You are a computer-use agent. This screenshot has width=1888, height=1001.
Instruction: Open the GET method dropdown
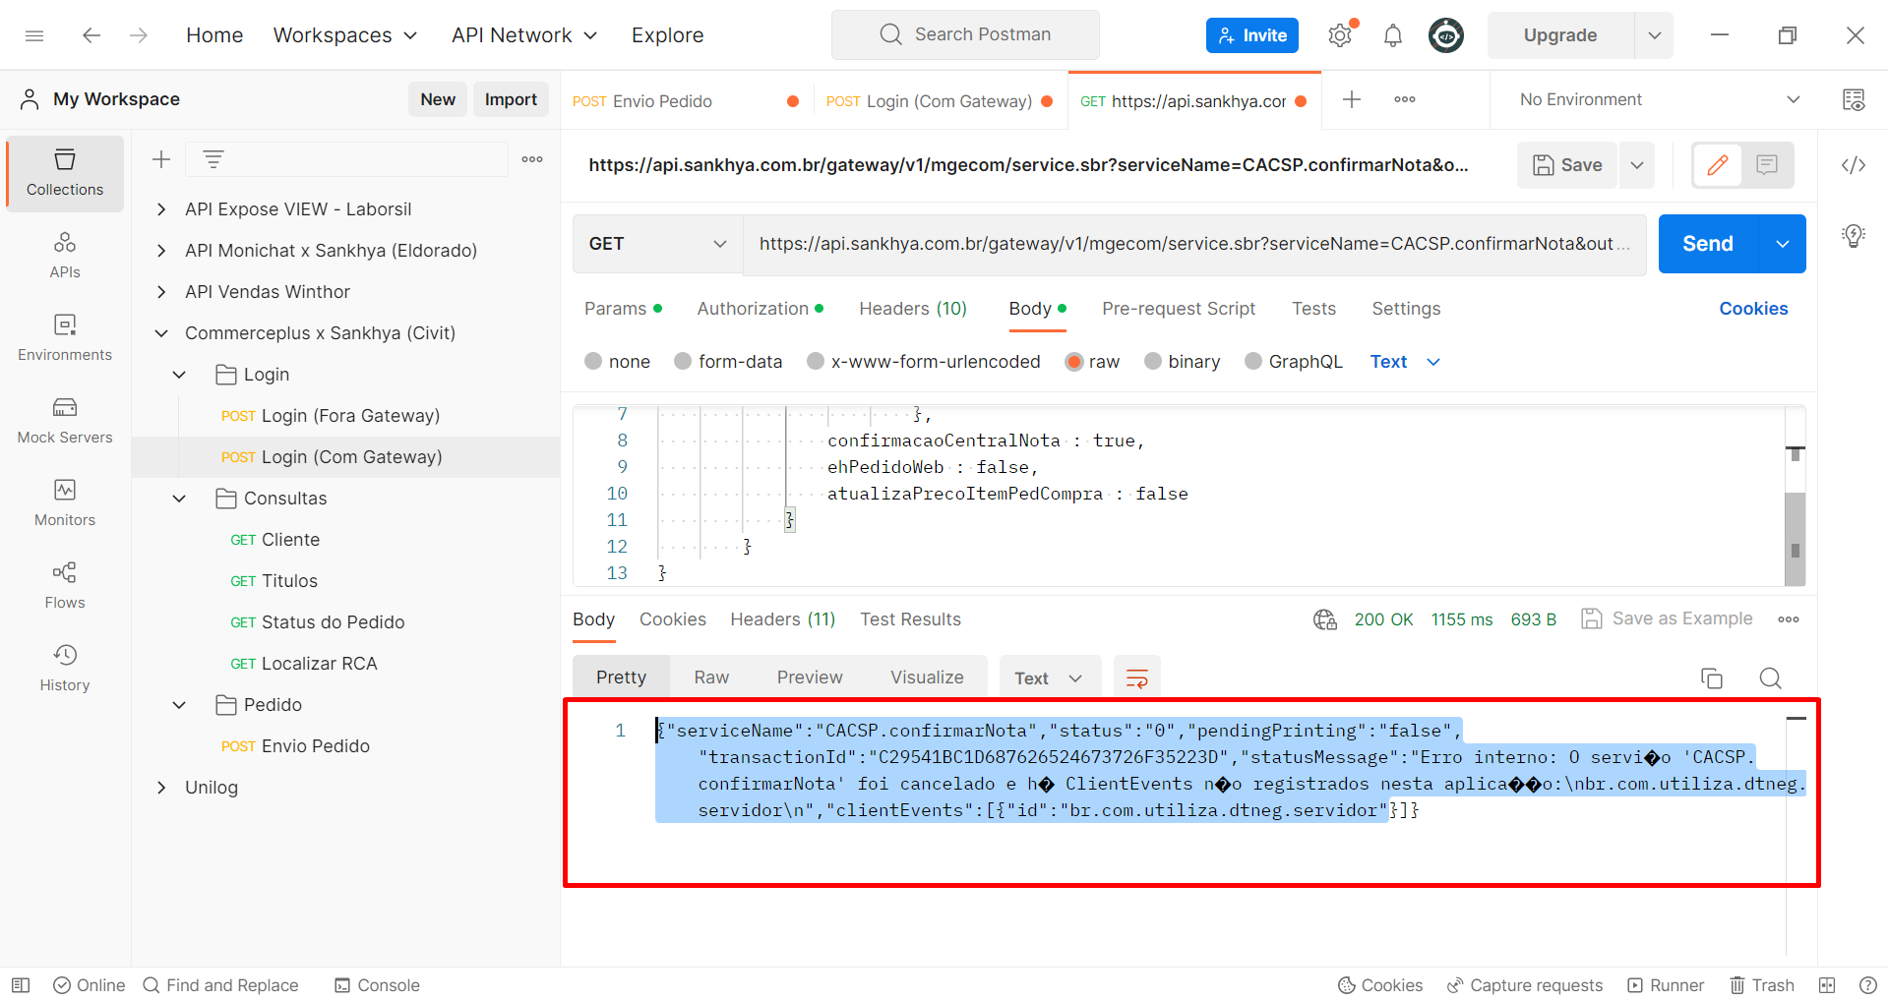click(657, 244)
